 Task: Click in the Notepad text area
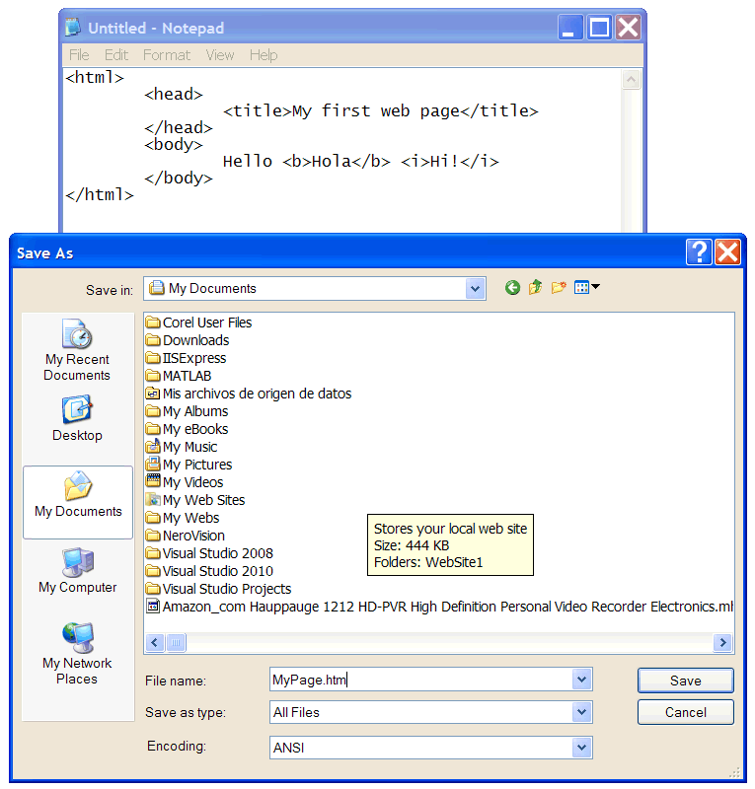pos(342,150)
